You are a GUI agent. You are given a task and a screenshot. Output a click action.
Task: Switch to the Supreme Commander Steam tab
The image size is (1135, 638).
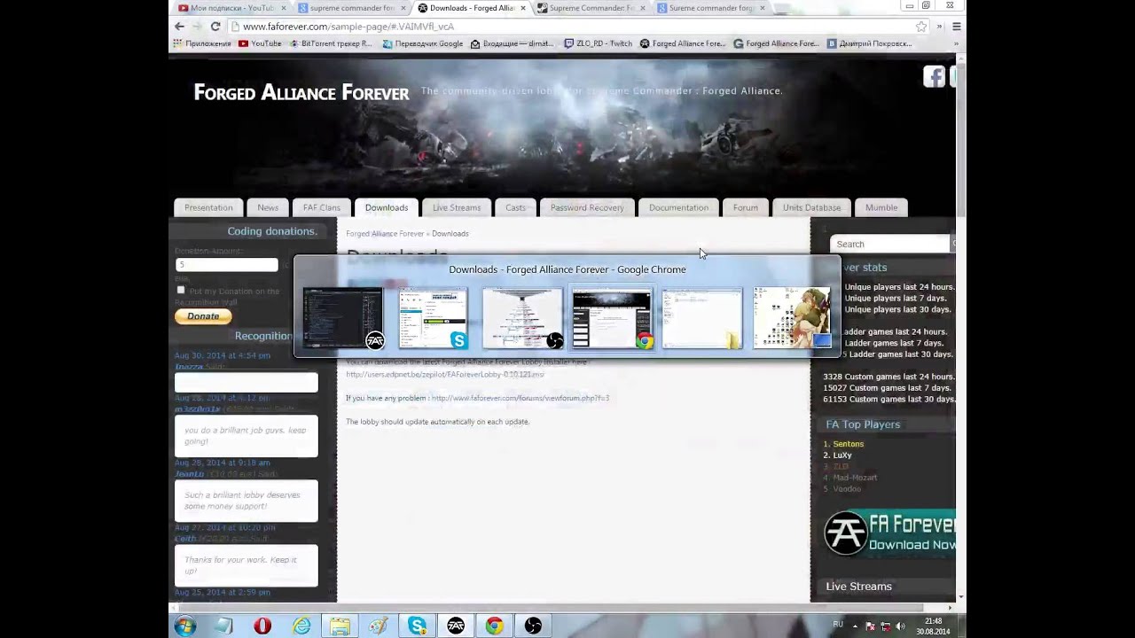point(590,8)
